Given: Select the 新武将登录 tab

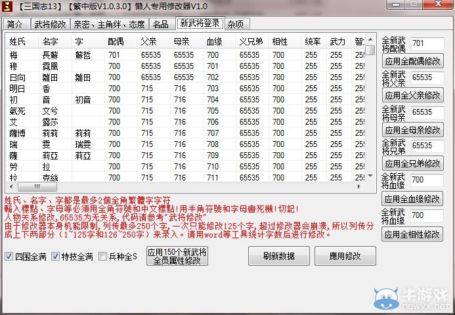Looking at the screenshot, I should 200,23.
